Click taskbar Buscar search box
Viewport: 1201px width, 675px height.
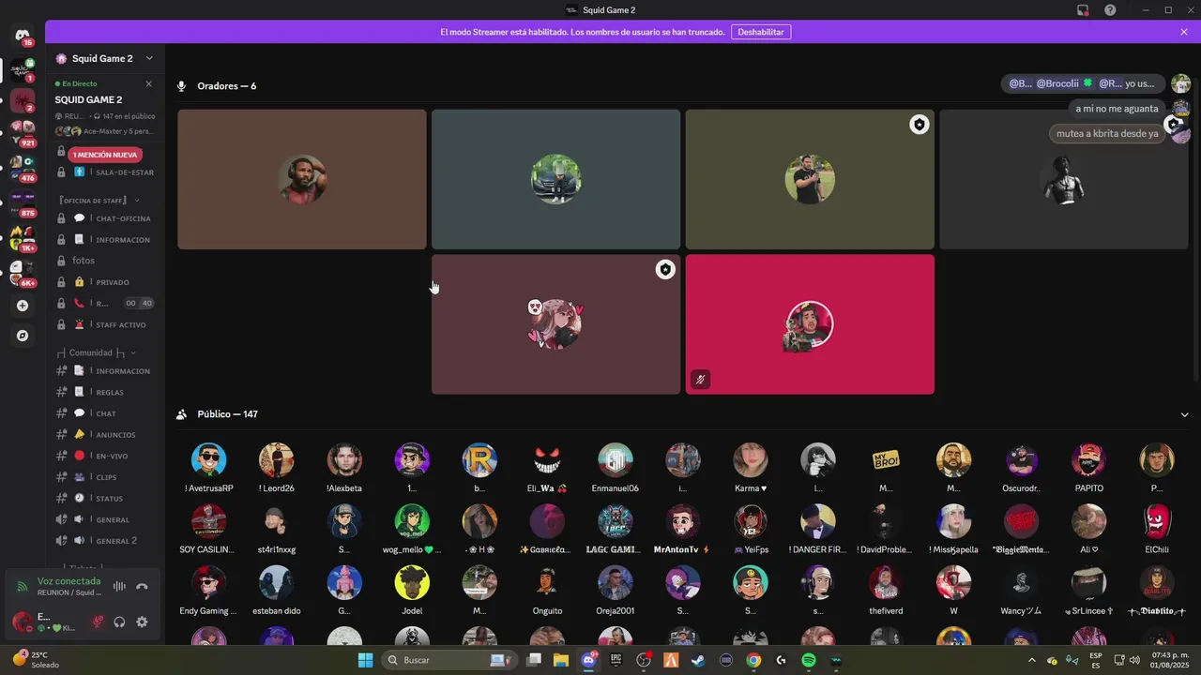coord(450,660)
